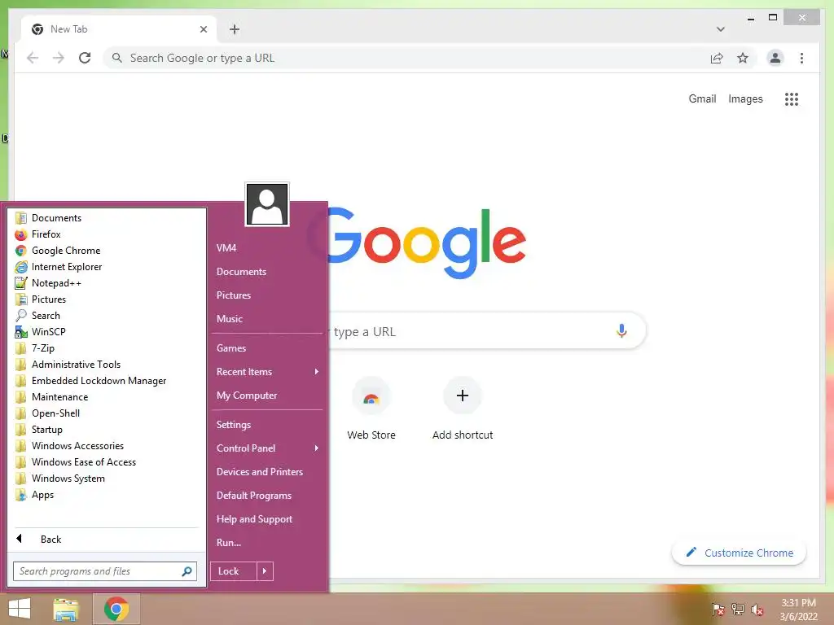Click the user account picture in start menu
This screenshot has height=625, width=834.
click(x=267, y=204)
